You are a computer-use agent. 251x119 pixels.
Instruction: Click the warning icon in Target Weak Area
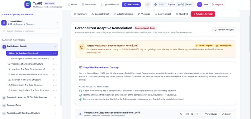pyautogui.click(x=82, y=47)
